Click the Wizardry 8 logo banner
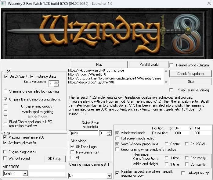The width and height of the screenshot is (213, 180). tap(106, 34)
